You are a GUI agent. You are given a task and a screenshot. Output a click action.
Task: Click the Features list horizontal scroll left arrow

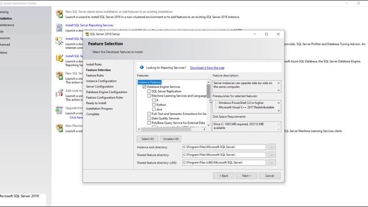click(139, 129)
